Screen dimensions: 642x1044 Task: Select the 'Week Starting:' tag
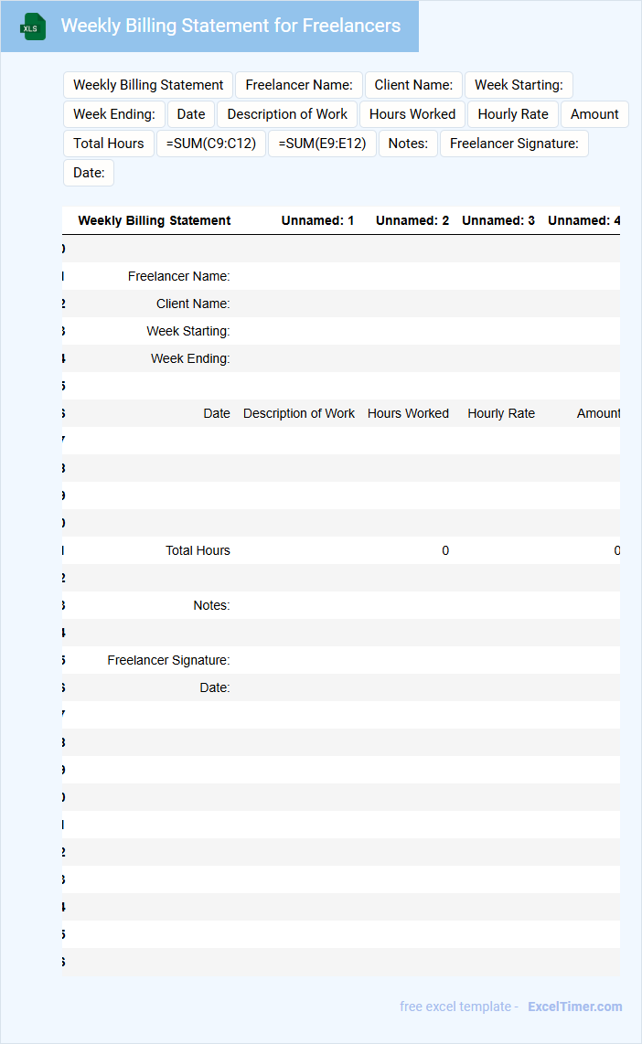pyautogui.click(x=519, y=85)
